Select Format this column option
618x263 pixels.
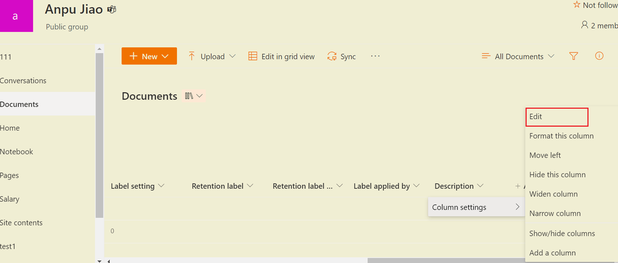[561, 136]
